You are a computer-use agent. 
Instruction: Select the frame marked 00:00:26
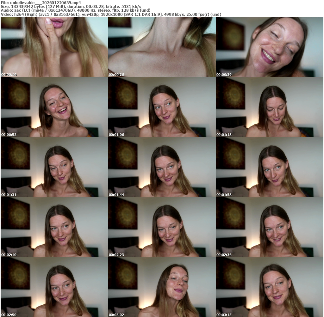tap(162, 47)
